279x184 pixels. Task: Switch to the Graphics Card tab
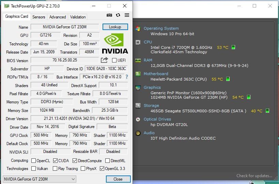[17, 16]
